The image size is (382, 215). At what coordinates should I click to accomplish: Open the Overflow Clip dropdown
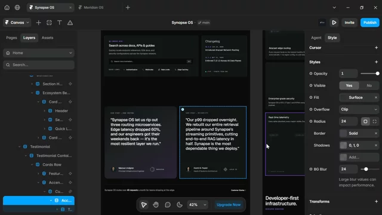tap(359, 109)
